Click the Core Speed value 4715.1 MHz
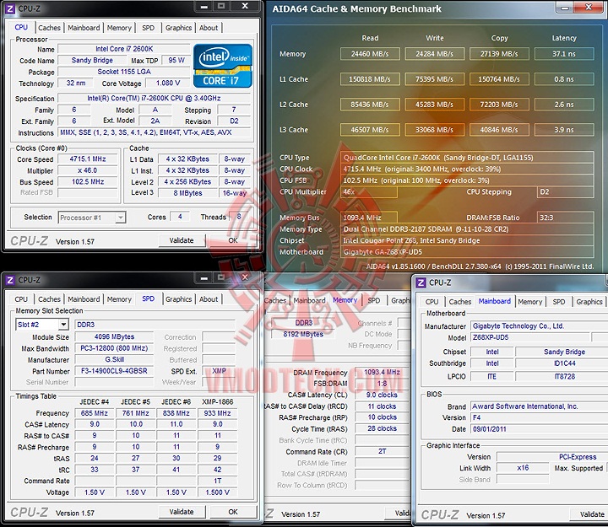This screenshot has height=527, width=608. coord(88,159)
